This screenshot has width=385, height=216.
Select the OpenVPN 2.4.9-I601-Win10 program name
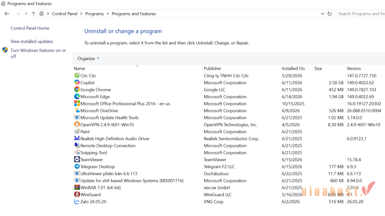click(x=107, y=125)
